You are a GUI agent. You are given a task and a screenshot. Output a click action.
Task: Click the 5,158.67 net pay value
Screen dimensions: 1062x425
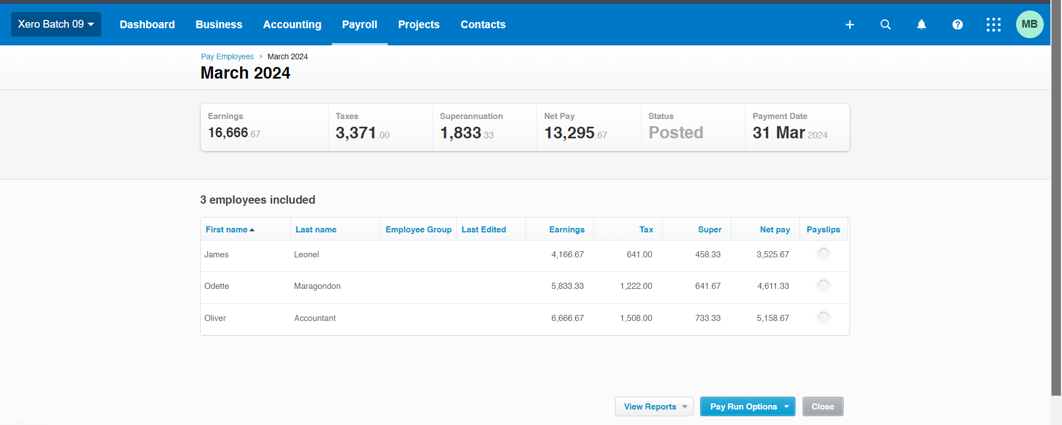point(773,318)
